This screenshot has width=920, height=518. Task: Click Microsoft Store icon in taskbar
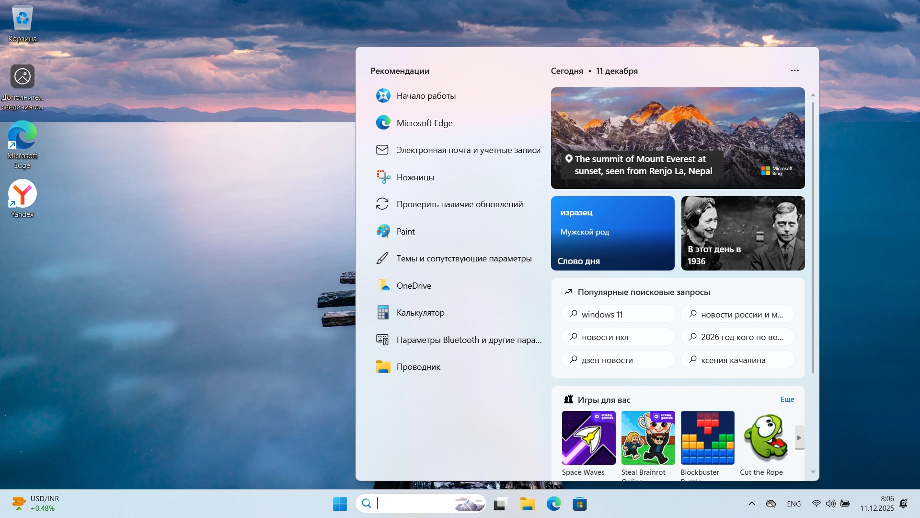pos(579,504)
